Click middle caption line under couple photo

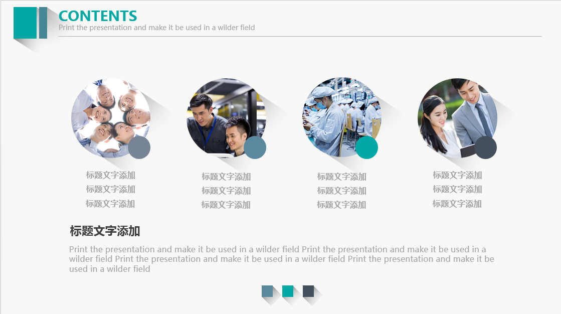(457, 189)
